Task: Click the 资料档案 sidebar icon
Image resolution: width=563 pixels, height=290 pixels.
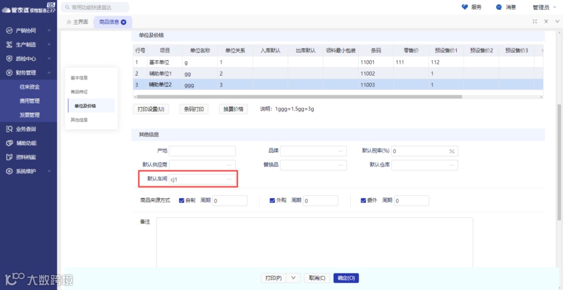Action: (x=10, y=157)
